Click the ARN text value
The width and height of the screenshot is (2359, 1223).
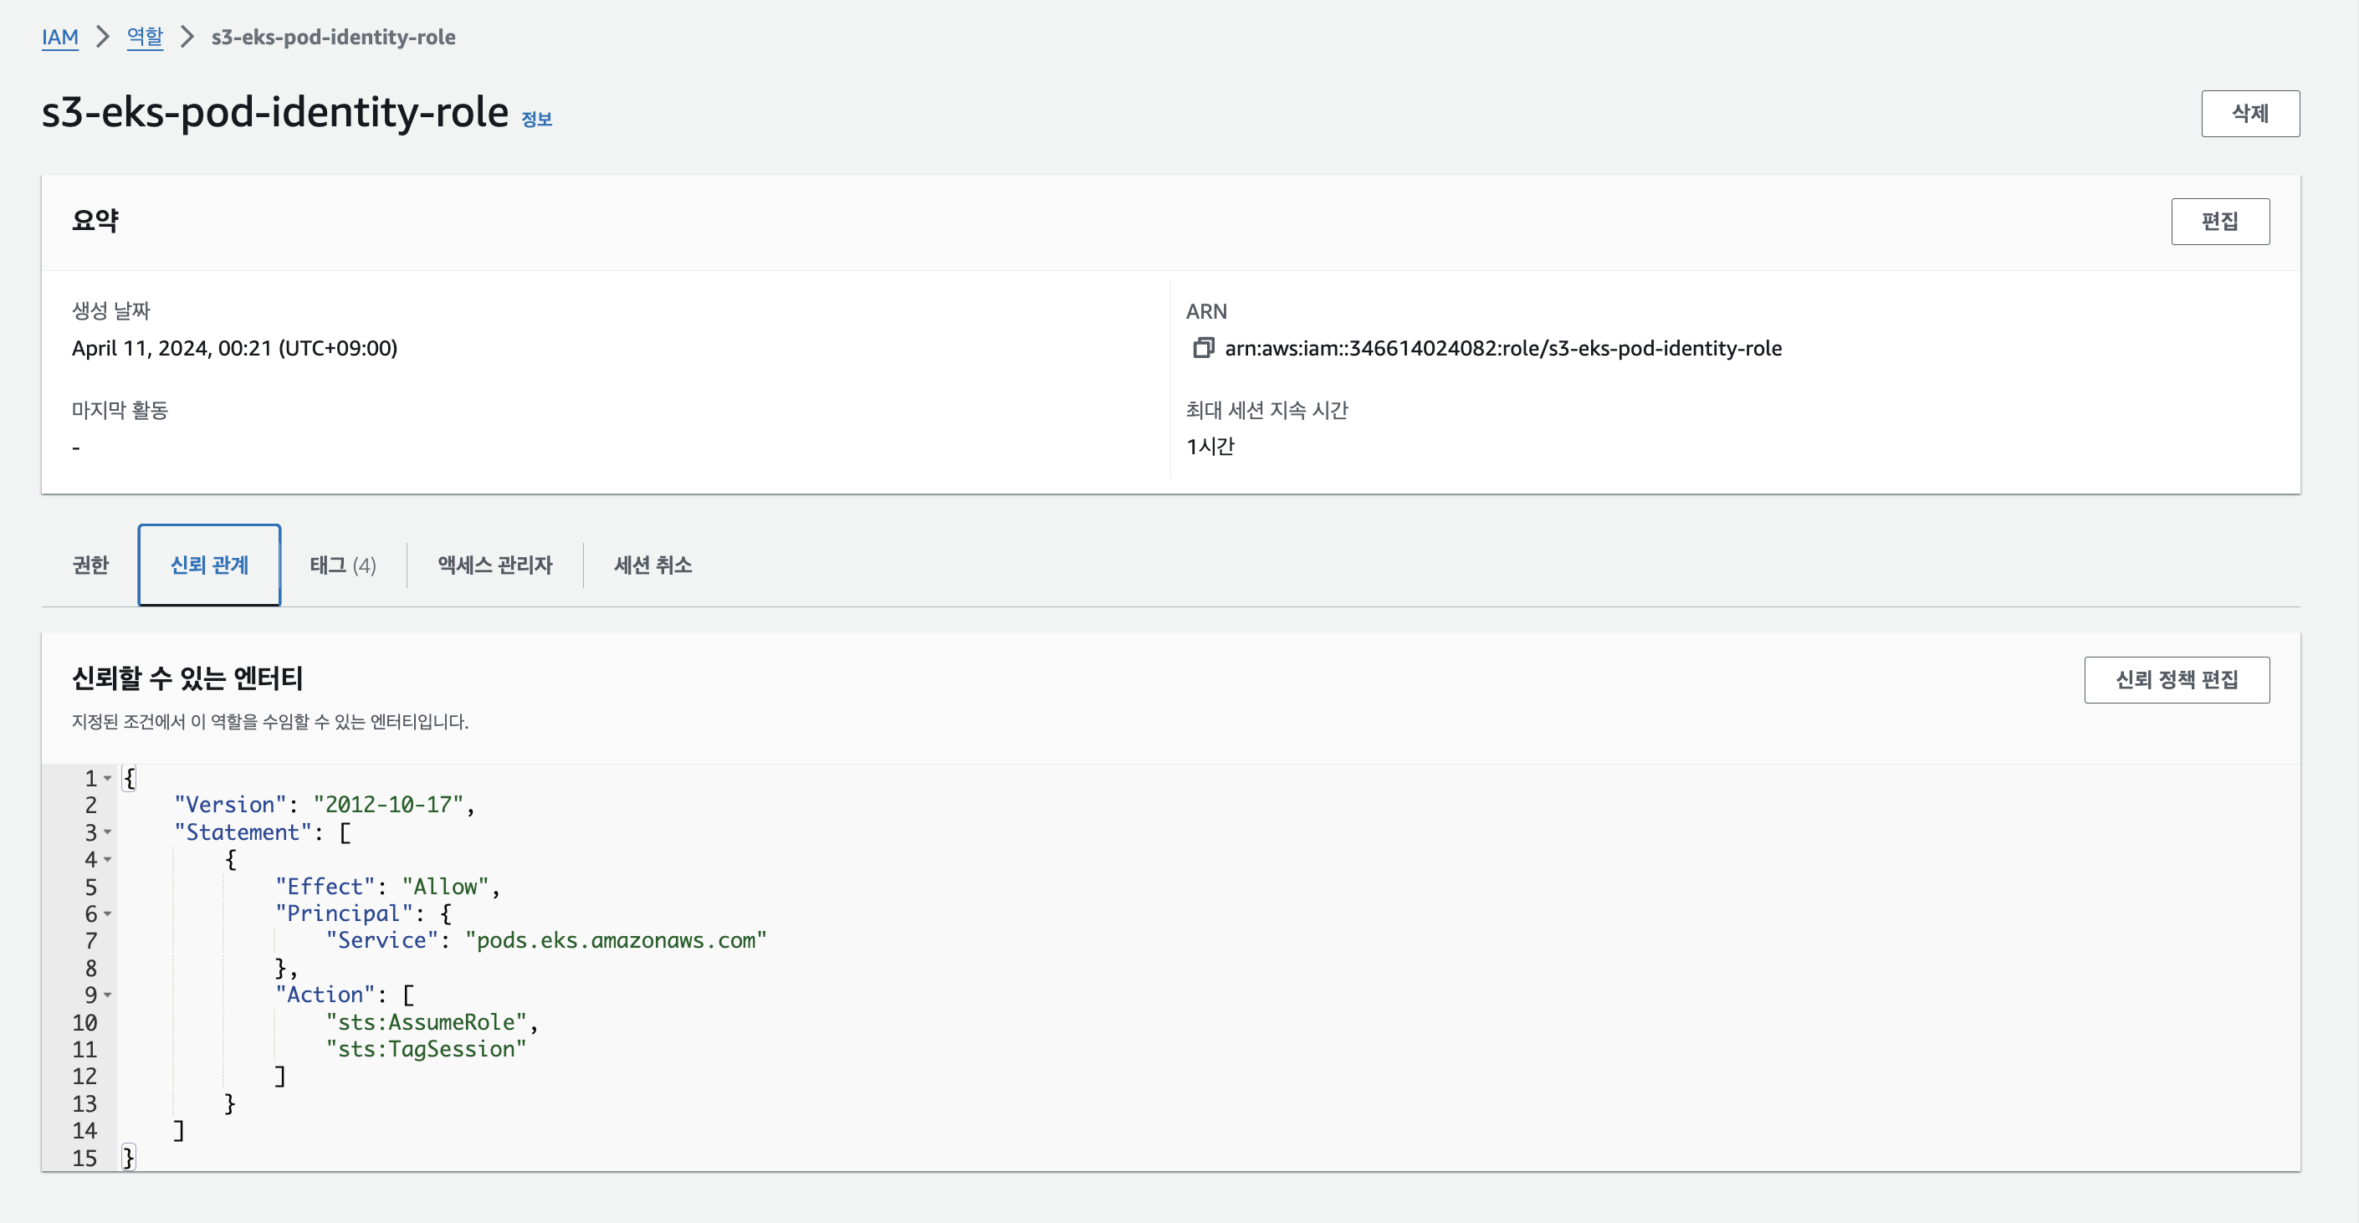coord(1502,348)
